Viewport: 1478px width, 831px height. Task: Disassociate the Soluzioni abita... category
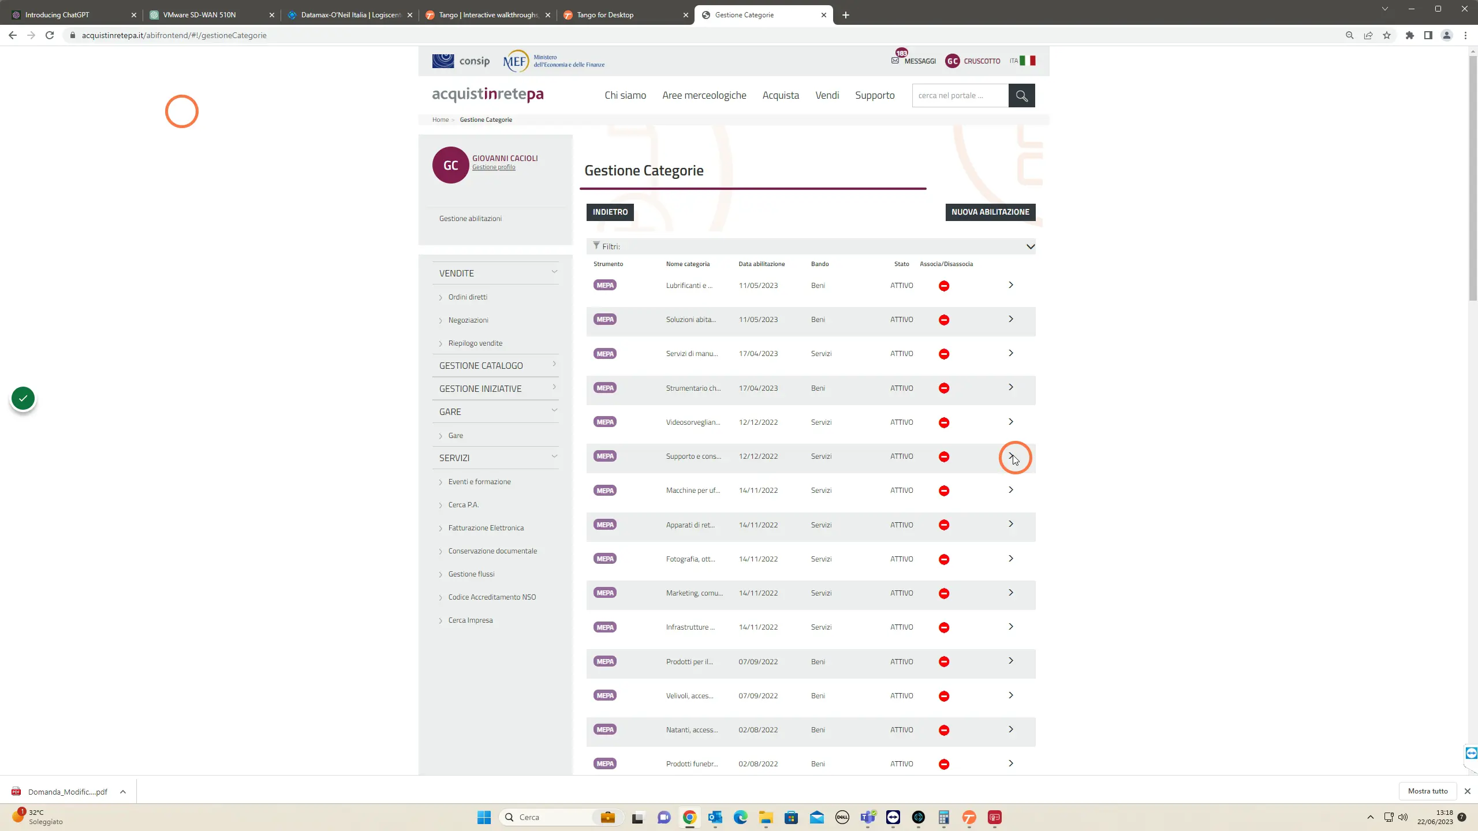[944, 320]
